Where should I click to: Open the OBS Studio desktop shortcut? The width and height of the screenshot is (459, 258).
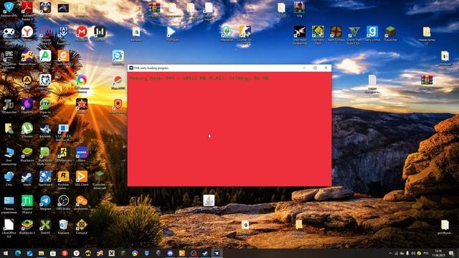[x=63, y=203]
